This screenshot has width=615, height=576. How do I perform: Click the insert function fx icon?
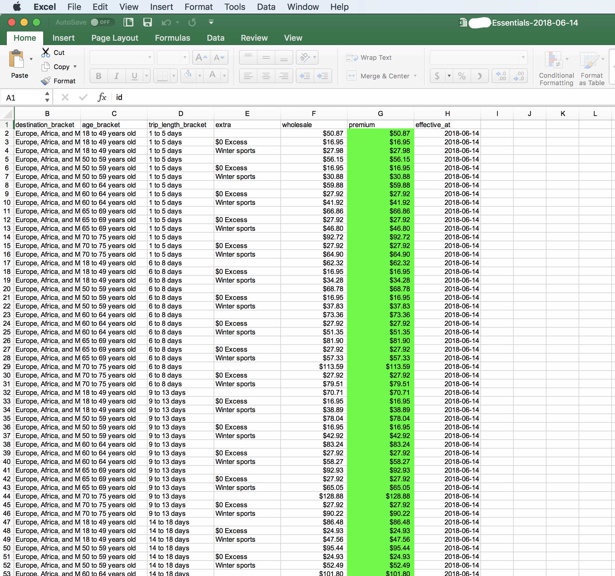pos(102,97)
